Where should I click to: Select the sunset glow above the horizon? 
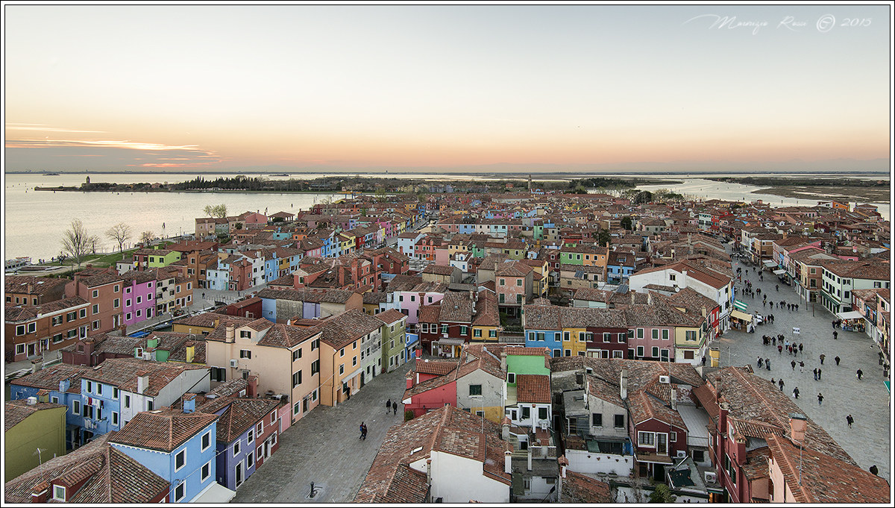click(186, 149)
